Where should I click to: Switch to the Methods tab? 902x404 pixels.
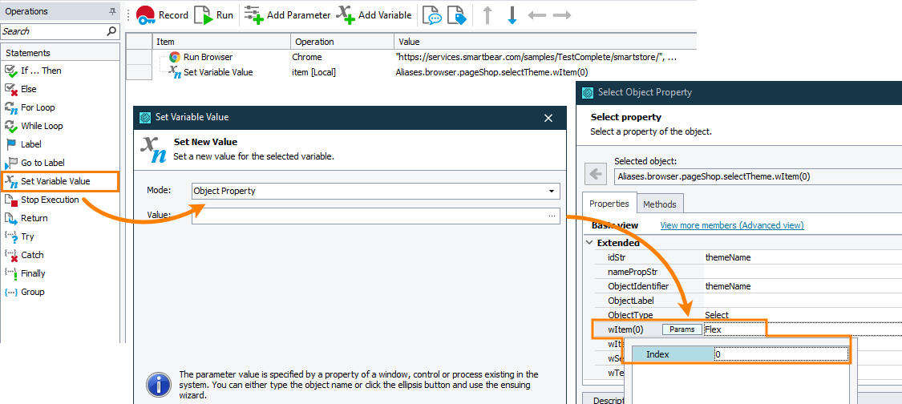pos(660,204)
